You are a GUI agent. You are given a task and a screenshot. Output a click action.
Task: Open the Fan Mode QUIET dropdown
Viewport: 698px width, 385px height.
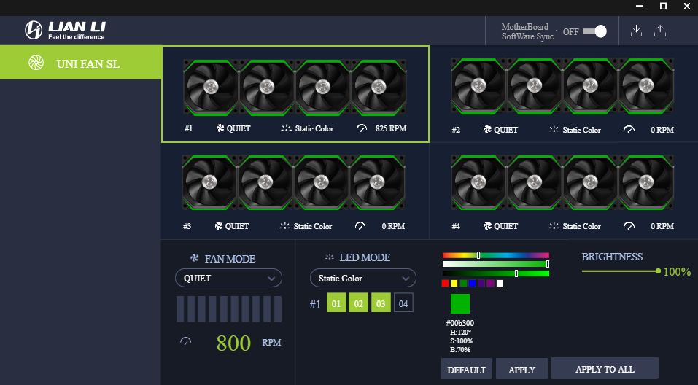click(x=228, y=278)
